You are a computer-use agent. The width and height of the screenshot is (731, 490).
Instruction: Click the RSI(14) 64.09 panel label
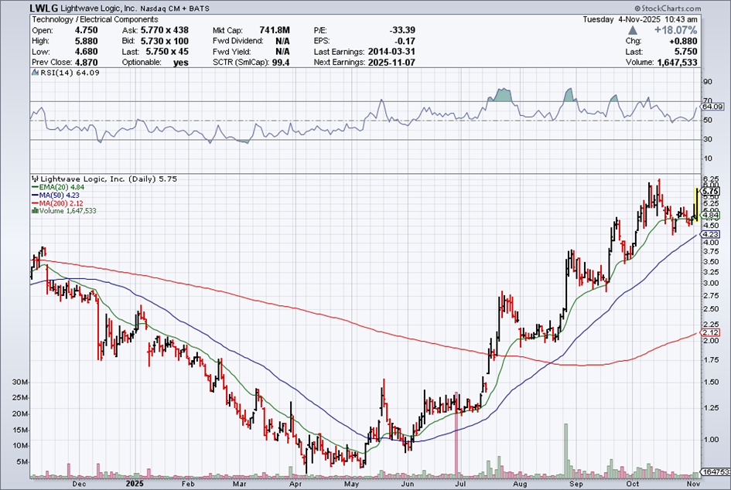(70, 73)
